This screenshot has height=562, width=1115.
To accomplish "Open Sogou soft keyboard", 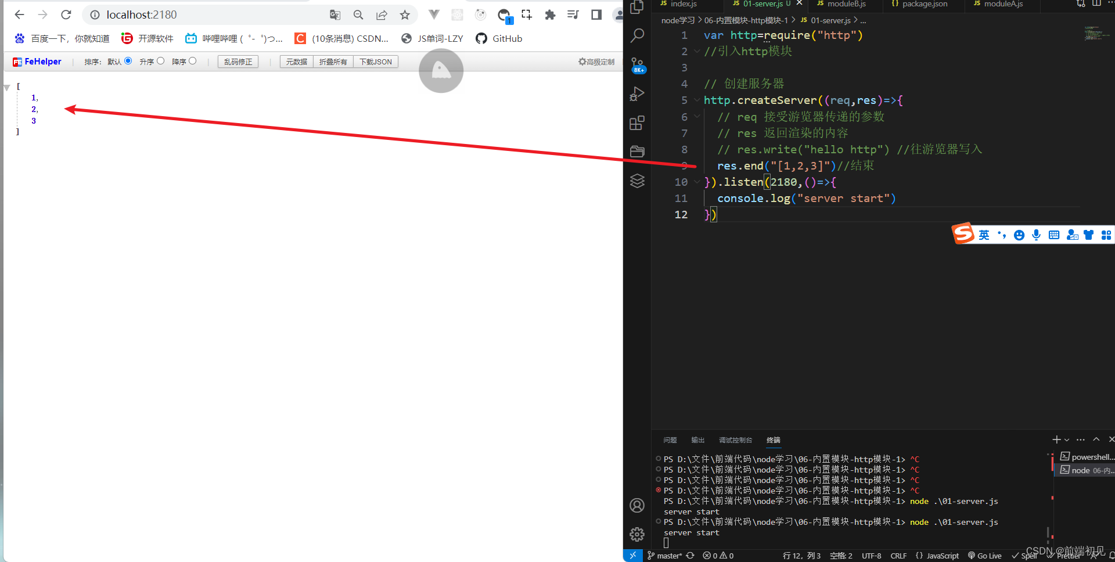I will coord(1054,235).
